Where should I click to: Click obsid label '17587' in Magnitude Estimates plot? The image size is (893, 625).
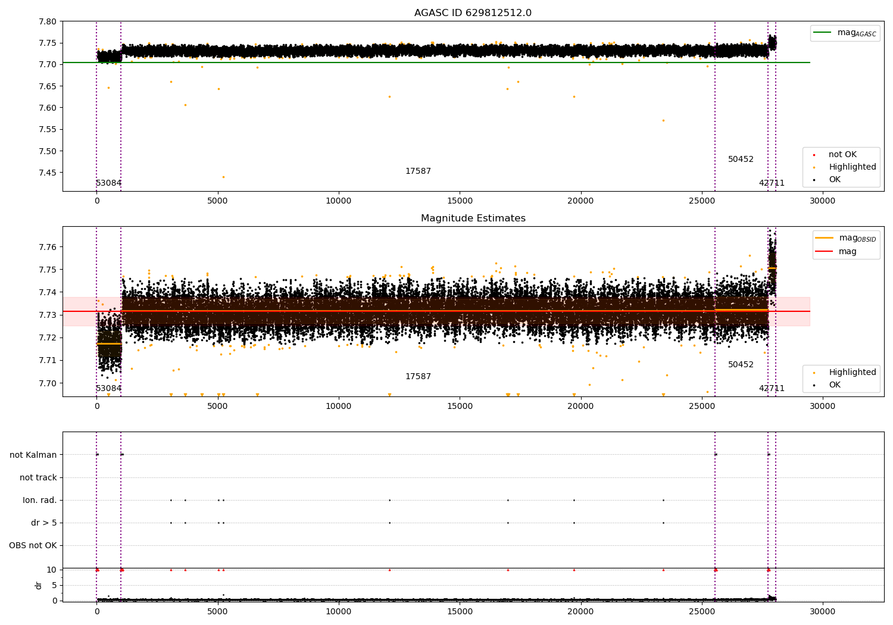418,377
